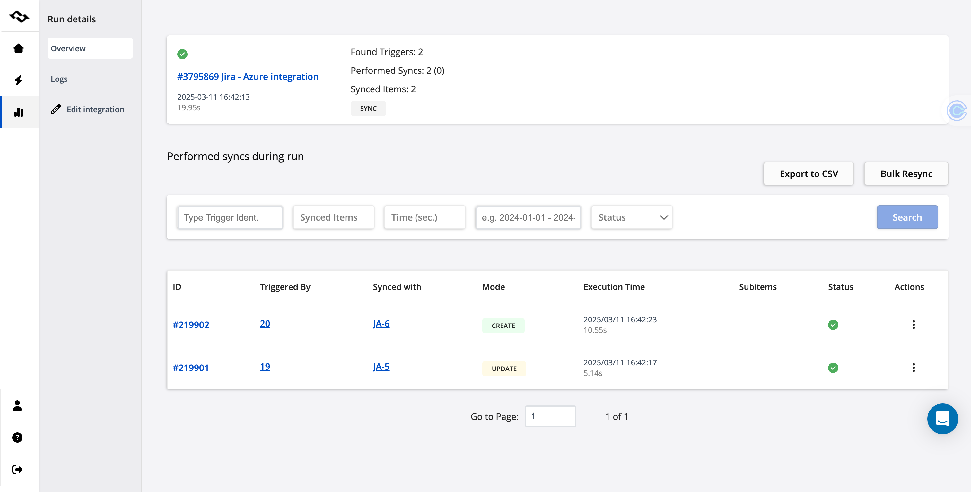Click the Bulk Resync button
This screenshot has height=492, width=971.
(x=906, y=174)
